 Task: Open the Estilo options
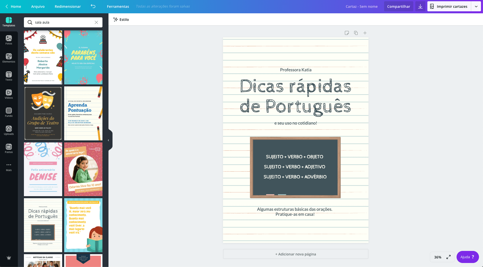click(x=121, y=20)
